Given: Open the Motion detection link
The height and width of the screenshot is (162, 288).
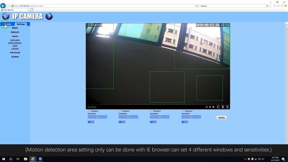Looking at the screenshot, I should (x=15, y=43).
